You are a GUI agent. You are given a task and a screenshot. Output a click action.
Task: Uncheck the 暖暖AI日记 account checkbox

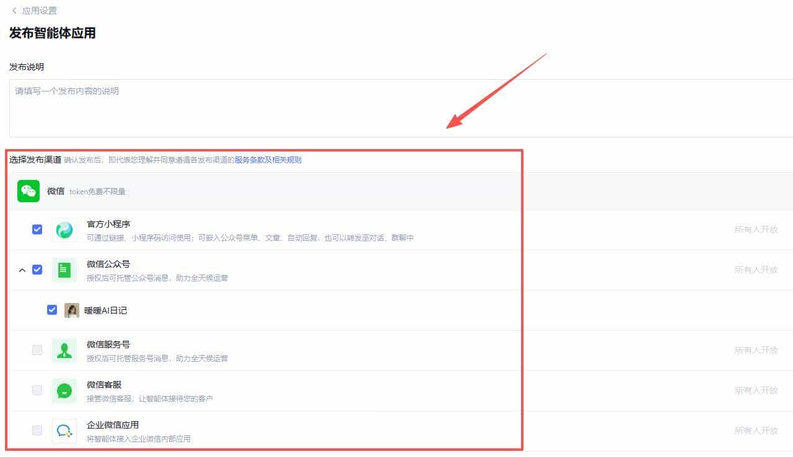pos(52,310)
